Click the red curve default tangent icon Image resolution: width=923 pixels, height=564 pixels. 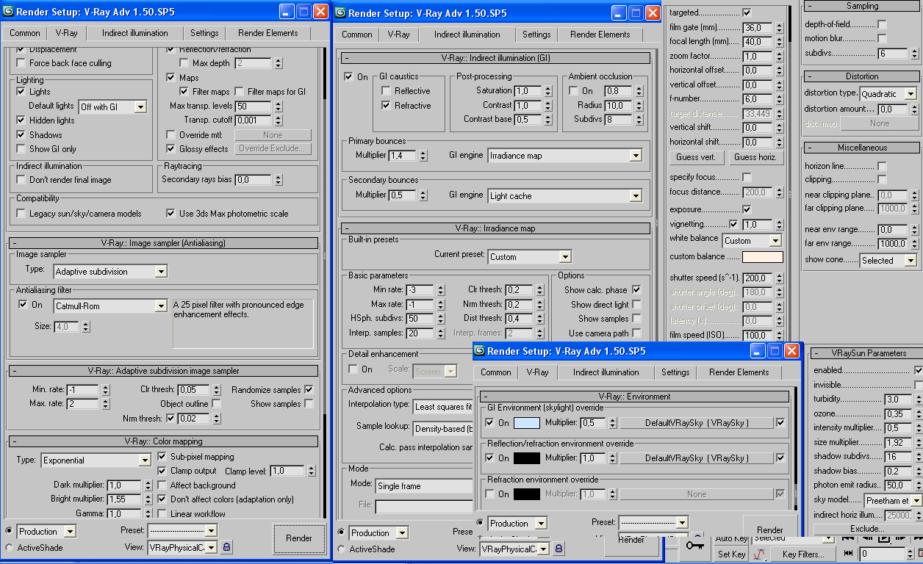coord(761,554)
